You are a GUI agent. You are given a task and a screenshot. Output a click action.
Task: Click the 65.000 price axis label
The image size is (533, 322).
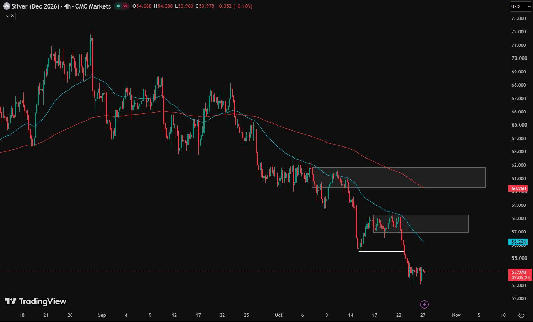[518, 125]
